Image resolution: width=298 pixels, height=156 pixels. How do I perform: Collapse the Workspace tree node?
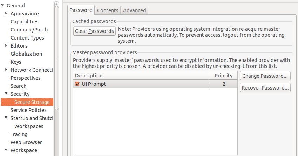(x=6, y=150)
